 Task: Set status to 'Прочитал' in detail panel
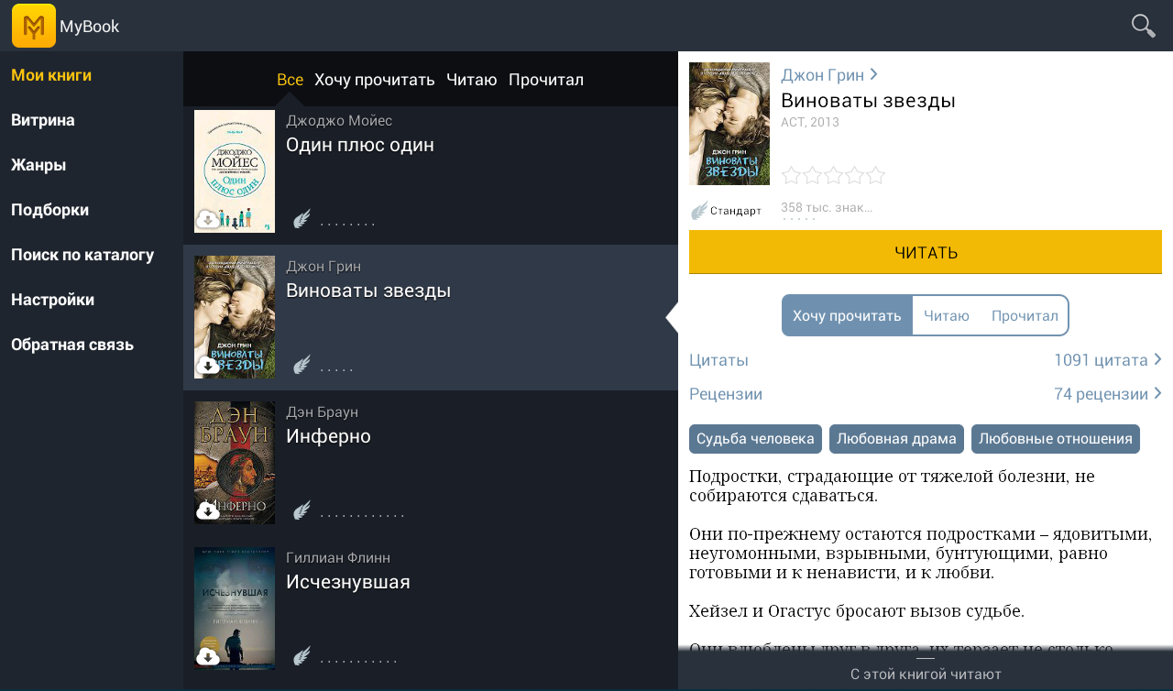point(1025,315)
